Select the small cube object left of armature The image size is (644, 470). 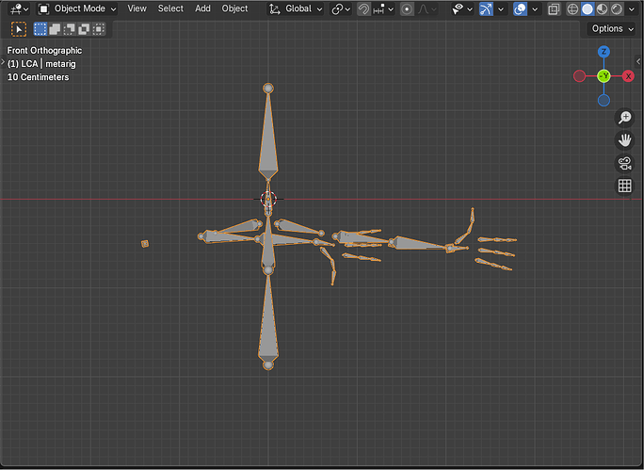click(x=145, y=244)
